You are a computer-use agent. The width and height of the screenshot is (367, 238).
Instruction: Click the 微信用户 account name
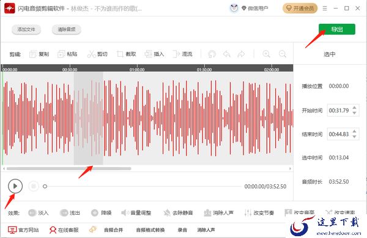(x=258, y=9)
